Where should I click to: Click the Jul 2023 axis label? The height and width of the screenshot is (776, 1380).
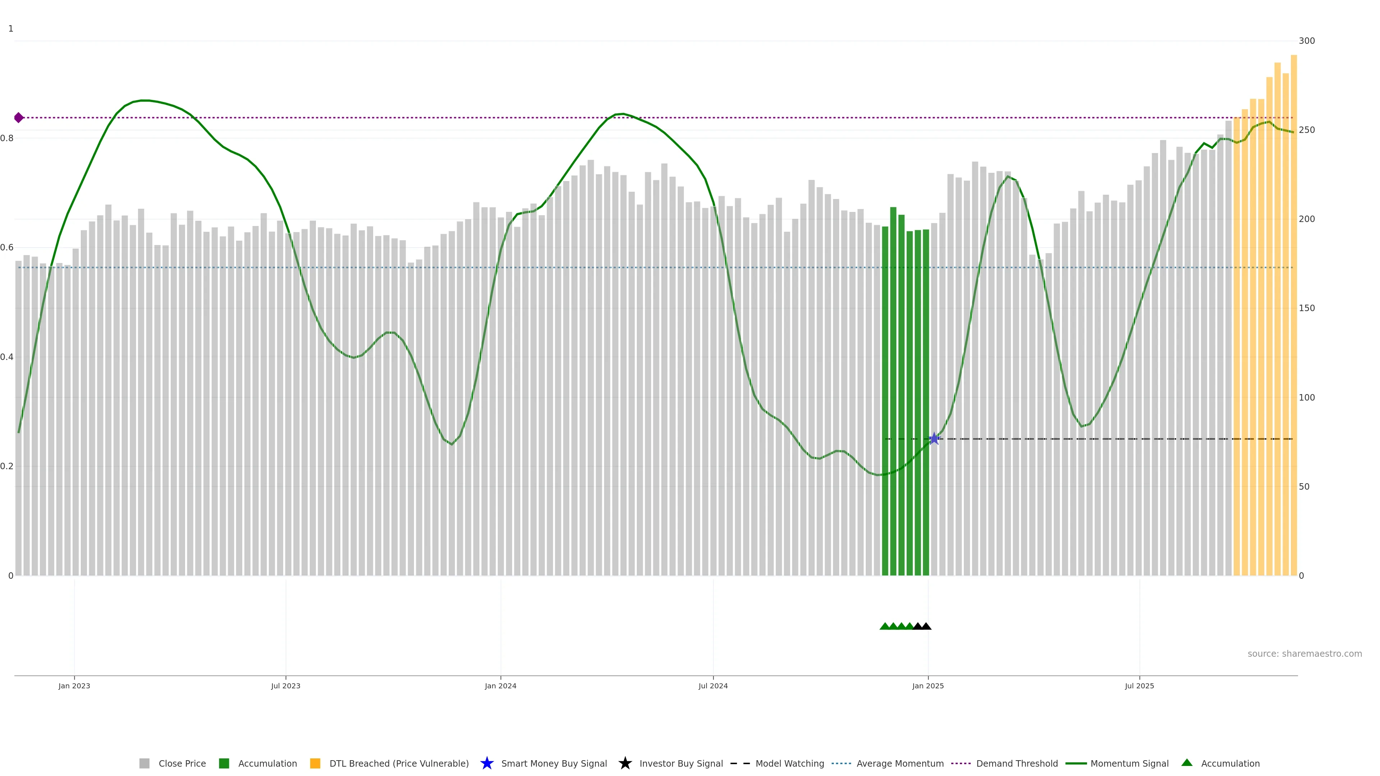pyautogui.click(x=286, y=686)
